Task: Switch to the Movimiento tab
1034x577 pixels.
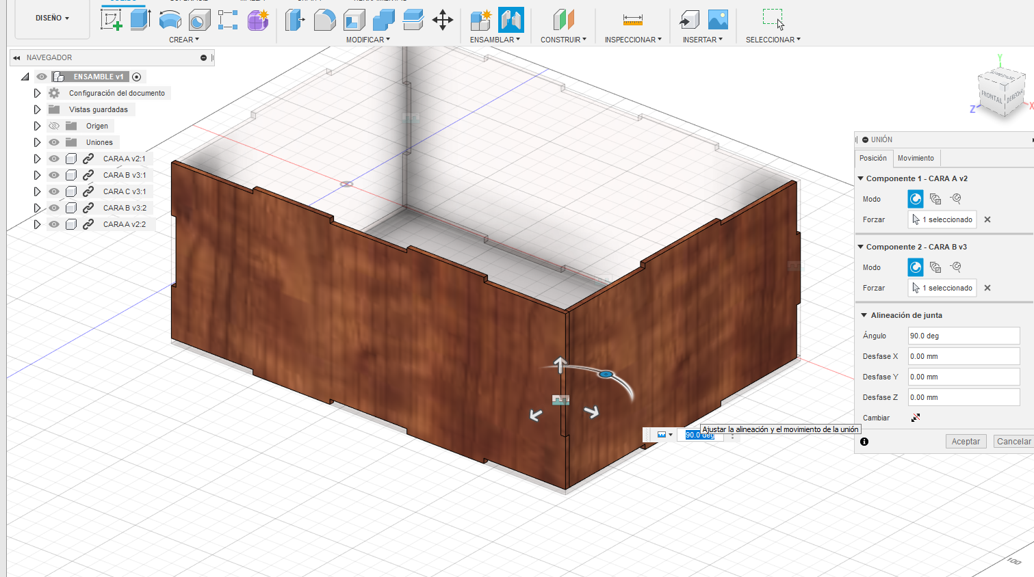Action: pyautogui.click(x=916, y=158)
